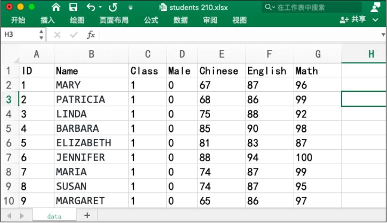Select cell containing JENNIFER
The image size is (387, 223).
pyautogui.click(x=91, y=157)
